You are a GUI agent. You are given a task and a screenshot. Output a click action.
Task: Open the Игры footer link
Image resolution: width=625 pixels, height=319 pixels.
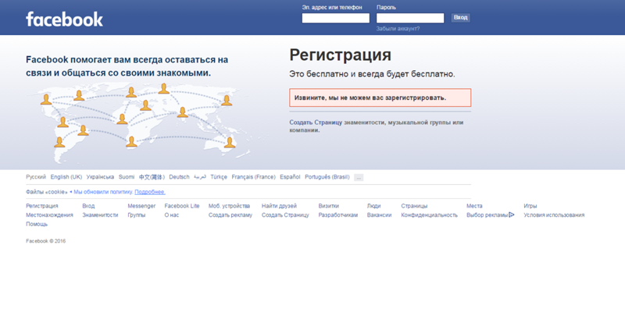[530, 206]
